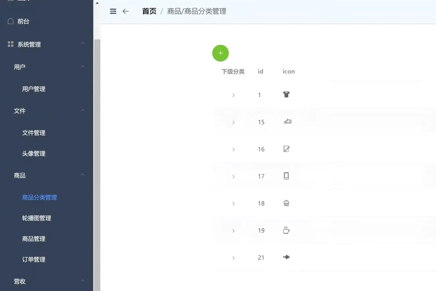This screenshot has width=436, height=291.
Task: Expand the category with id 17
Action: 233,176
